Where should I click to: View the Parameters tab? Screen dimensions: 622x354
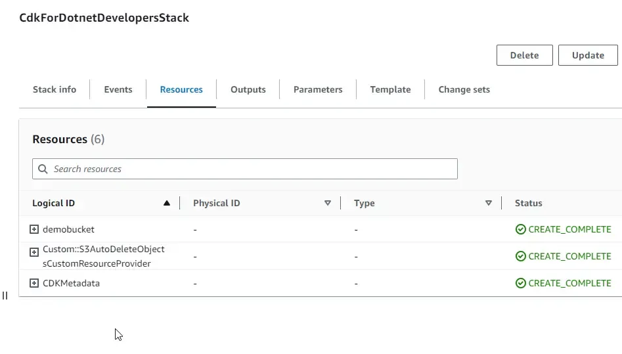click(x=318, y=90)
